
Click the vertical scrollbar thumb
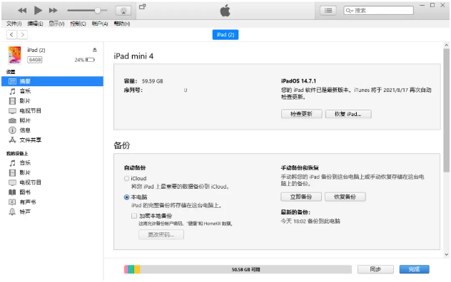pyautogui.click(x=447, y=110)
